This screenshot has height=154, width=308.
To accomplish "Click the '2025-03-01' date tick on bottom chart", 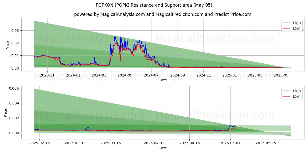I will [x=75, y=143].
